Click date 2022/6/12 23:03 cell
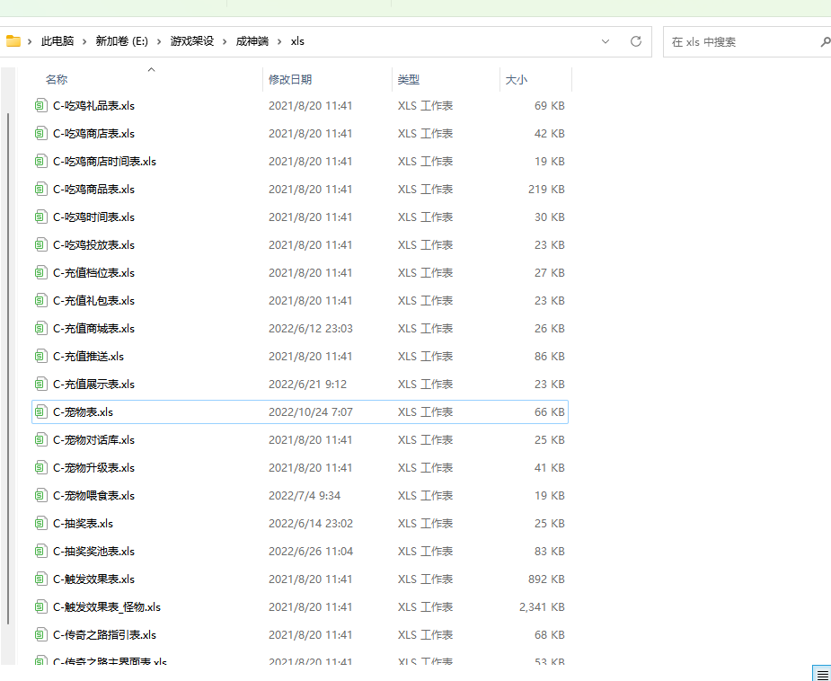 click(x=311, y=328)
